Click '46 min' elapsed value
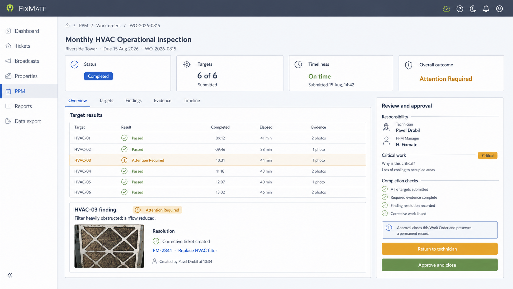The image size is (513, 289). [x=266, y=192]
